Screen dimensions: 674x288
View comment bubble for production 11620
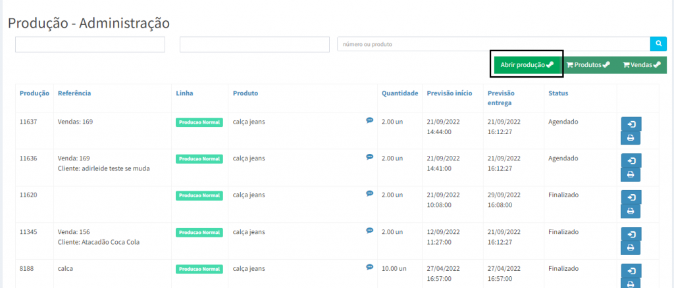[370, 194]
